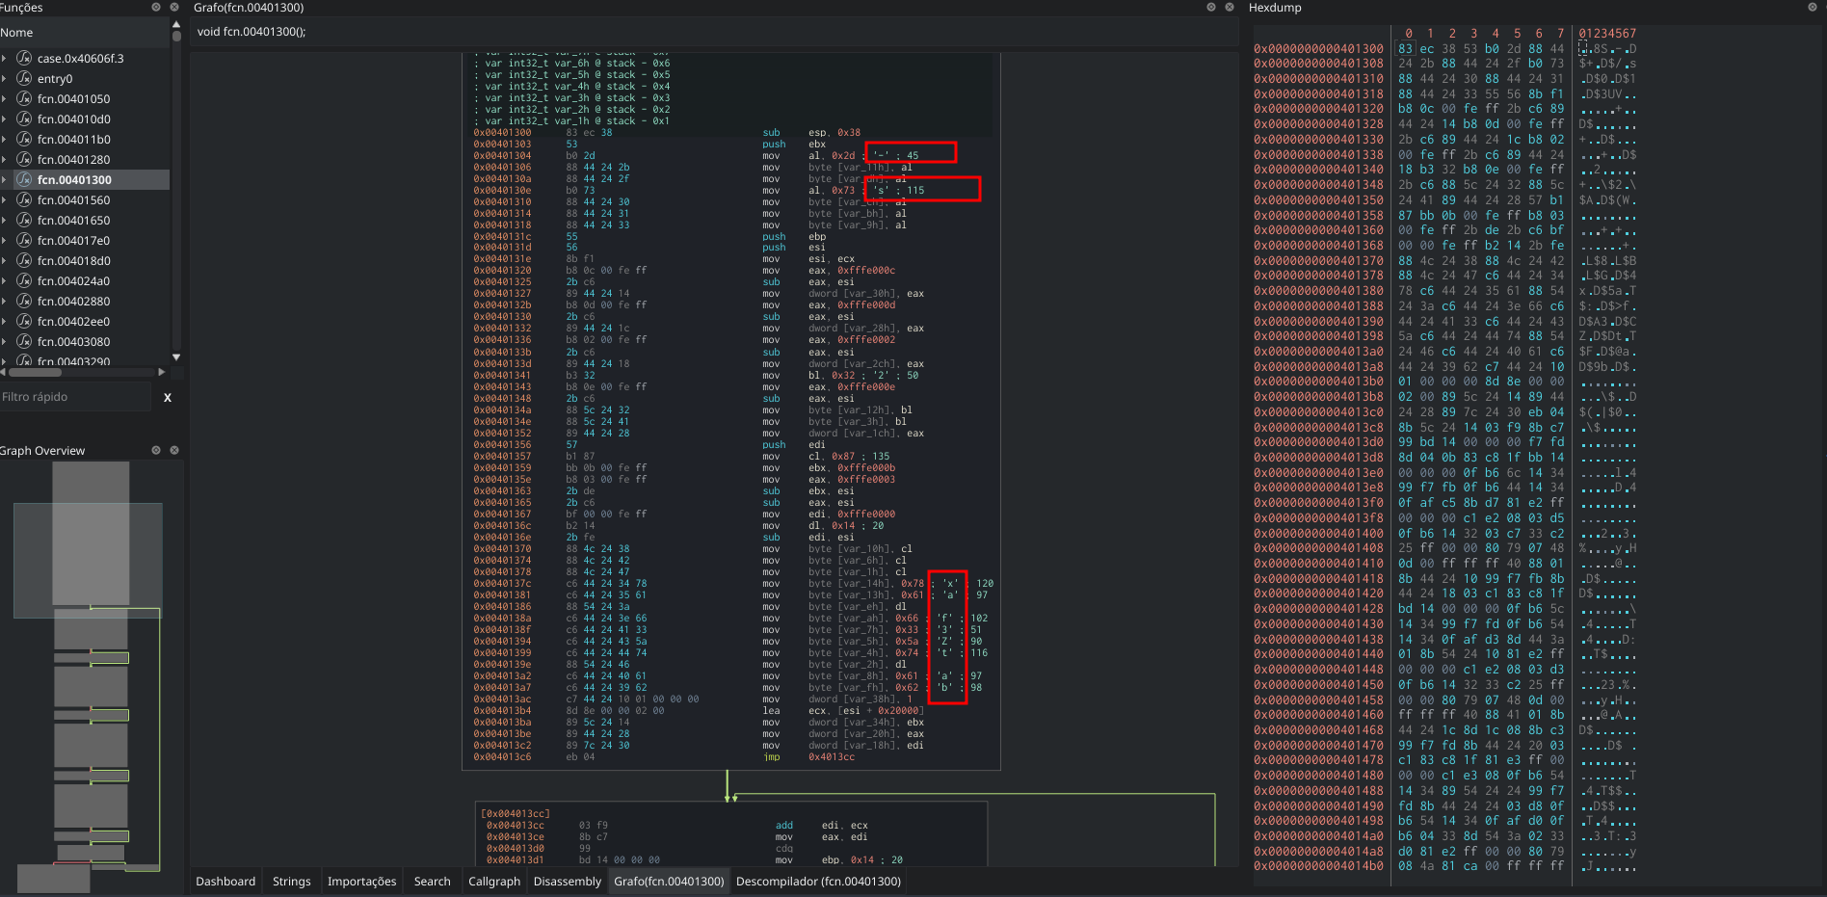
Task: Open the Importações tab
Action: click(x=361, y=881)
